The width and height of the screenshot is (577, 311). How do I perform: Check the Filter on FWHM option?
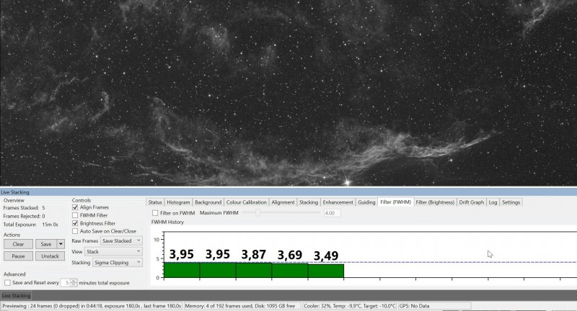[155, 213]
